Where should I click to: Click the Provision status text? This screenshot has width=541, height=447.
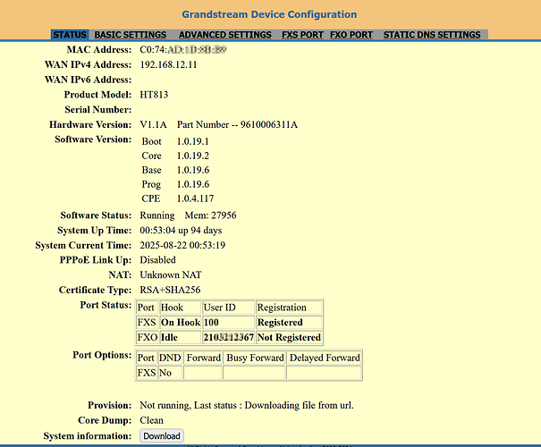247,405
